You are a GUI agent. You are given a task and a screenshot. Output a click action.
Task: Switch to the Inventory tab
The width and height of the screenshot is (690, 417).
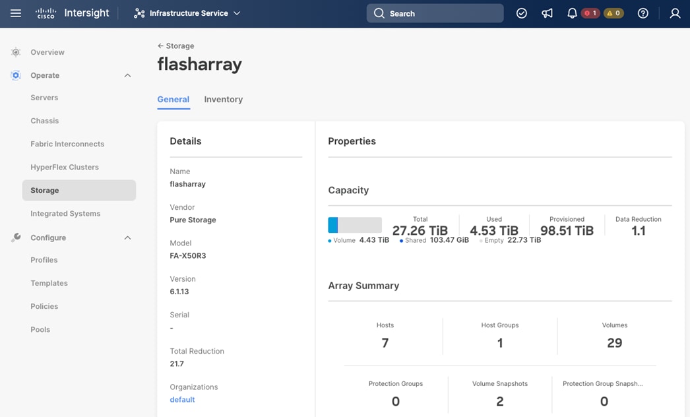[224, 100]
